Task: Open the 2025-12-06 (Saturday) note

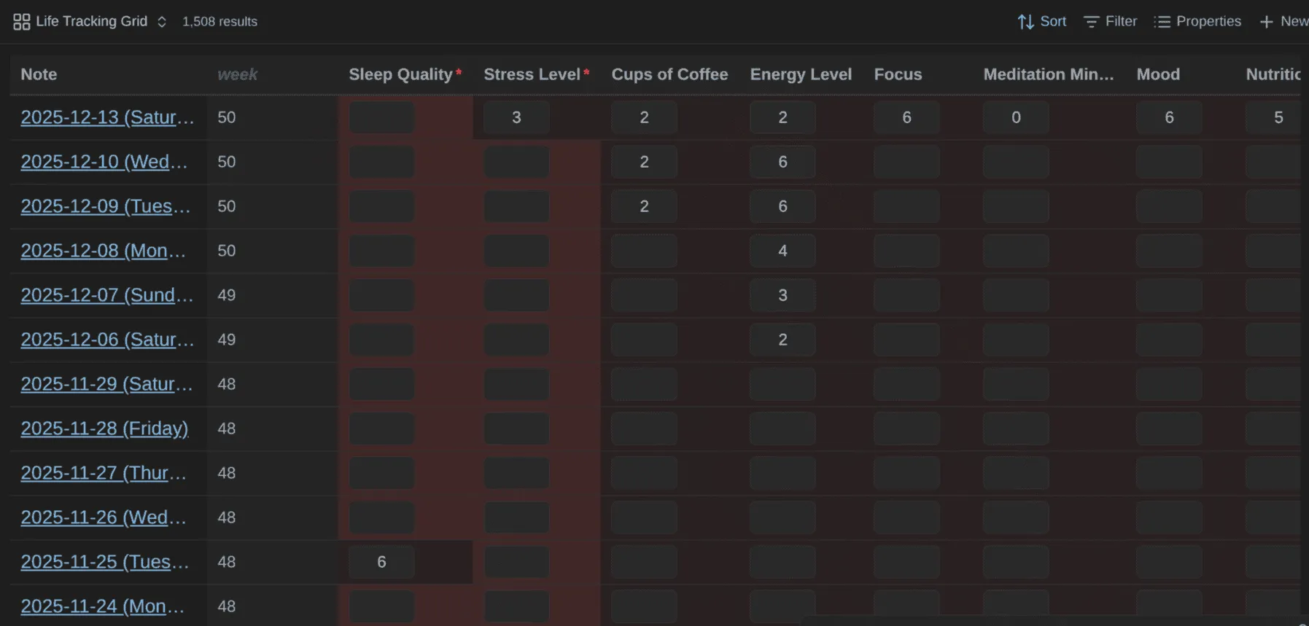Action: [x=107, y=340]
